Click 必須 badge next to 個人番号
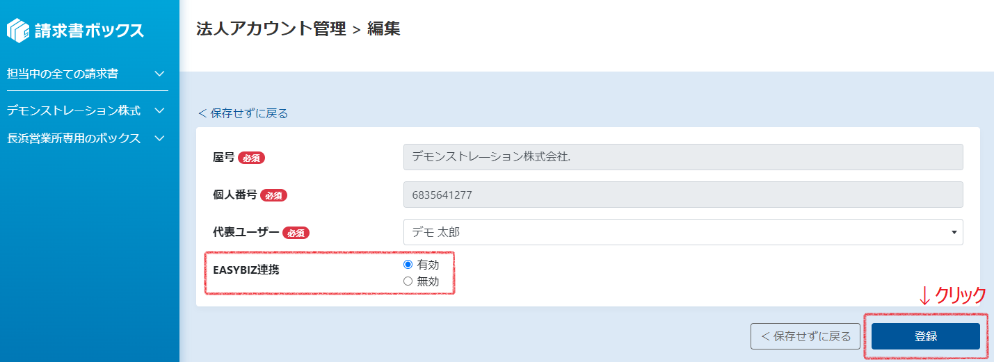Viewport: 994px width, 362px height. point(274,195)
